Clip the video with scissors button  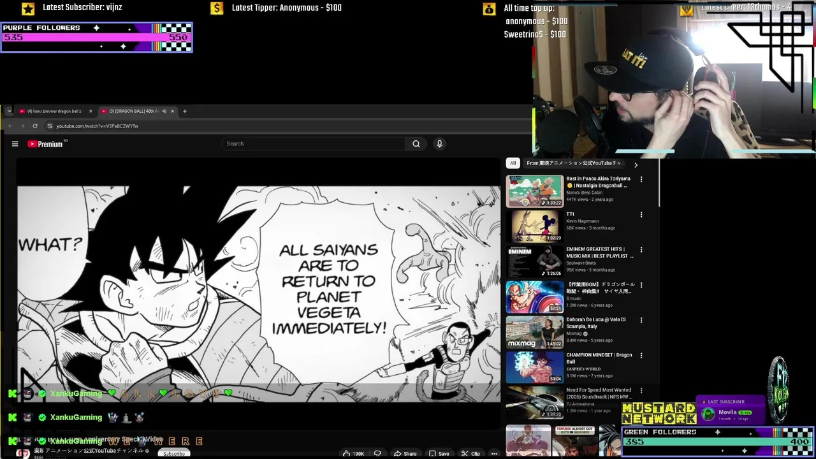tap(470, 454)
